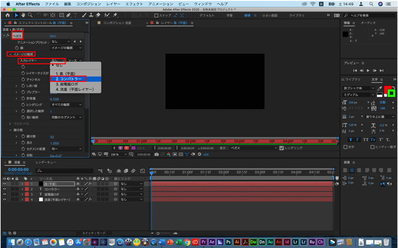Image resolution: width=398 pixels, height=248 pixels.
Task: Open the 游ゴシック体 font dropdown
Action: pyautogui.click(x=358, y=88)
